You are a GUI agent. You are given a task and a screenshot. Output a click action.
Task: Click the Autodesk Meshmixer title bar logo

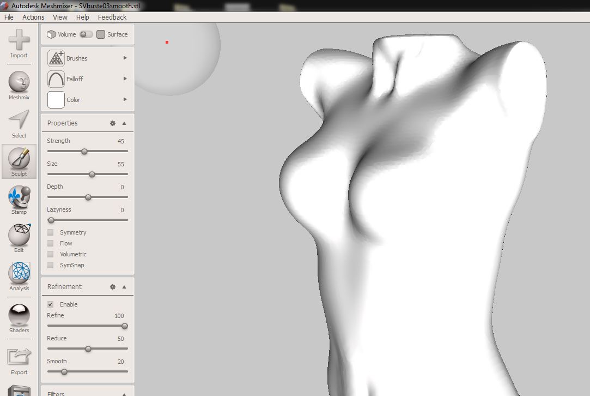click(x=4, y=5)
